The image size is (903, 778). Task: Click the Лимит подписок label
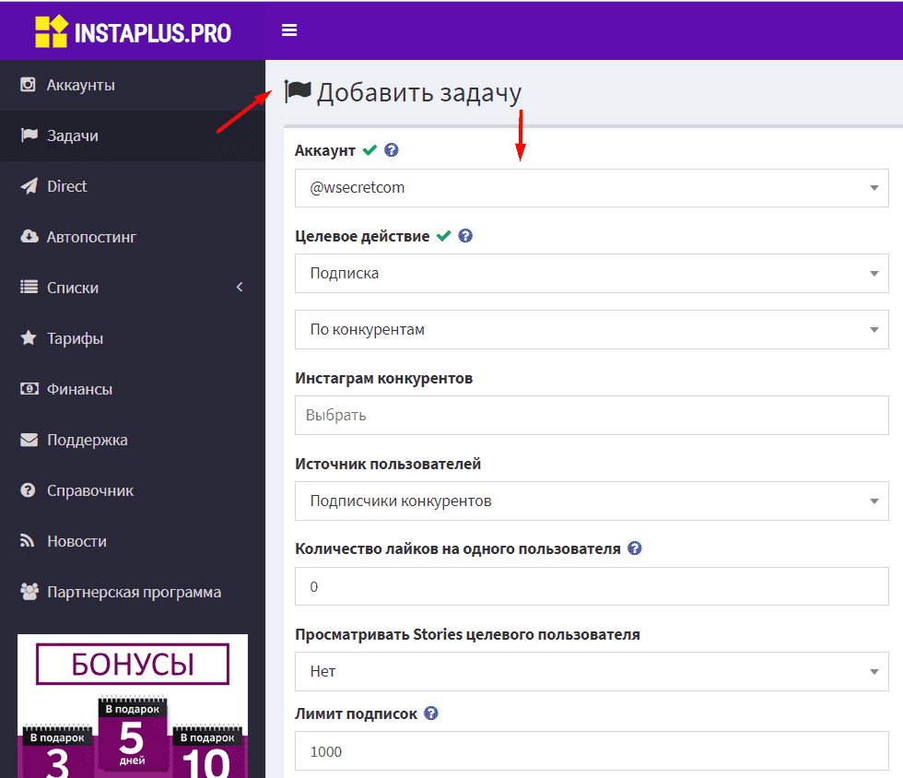pyautogui.click(x=356, y=714)
